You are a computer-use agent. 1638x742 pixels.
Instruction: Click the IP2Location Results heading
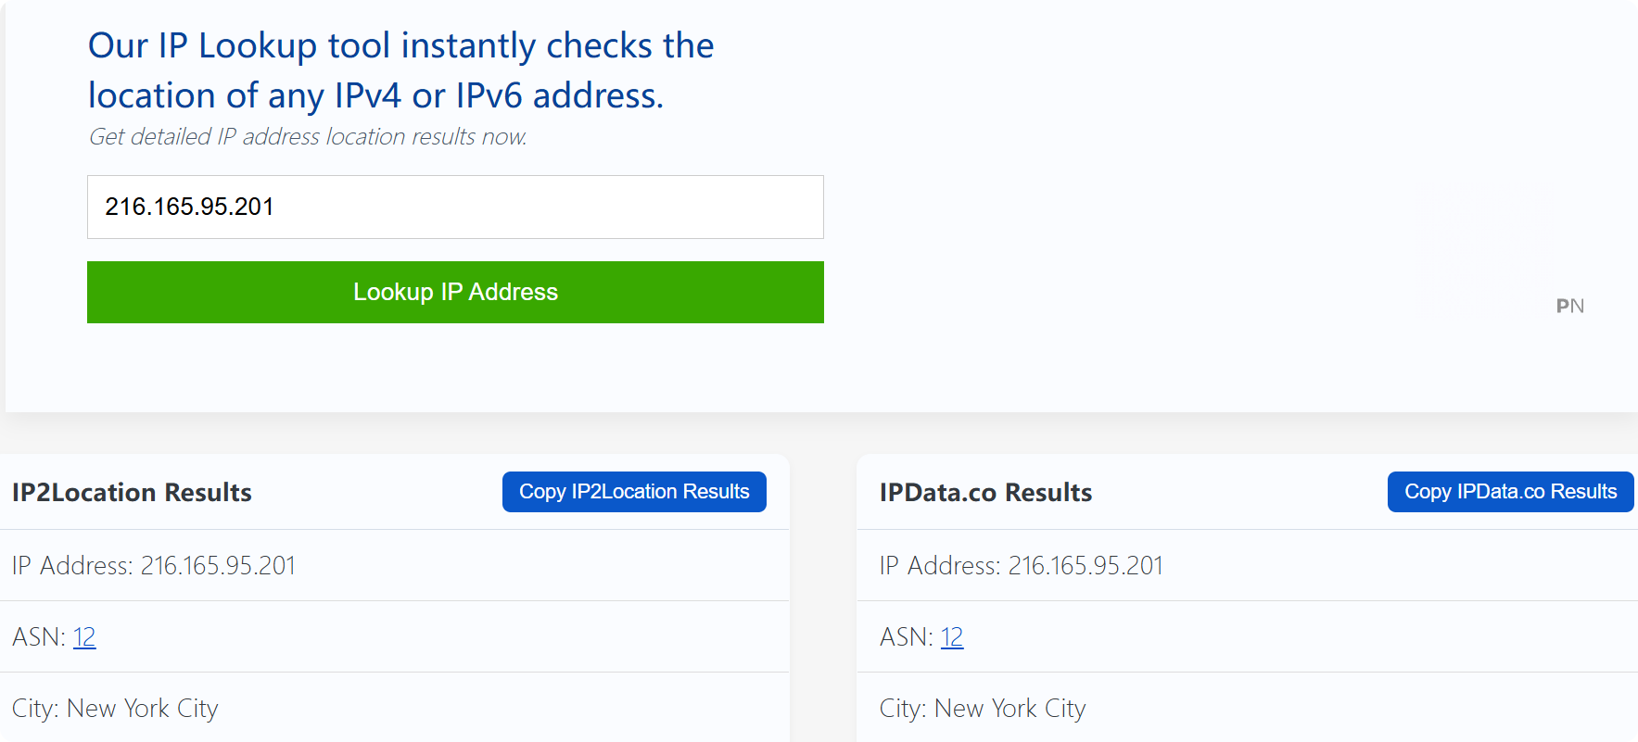[x=132, y=493]
